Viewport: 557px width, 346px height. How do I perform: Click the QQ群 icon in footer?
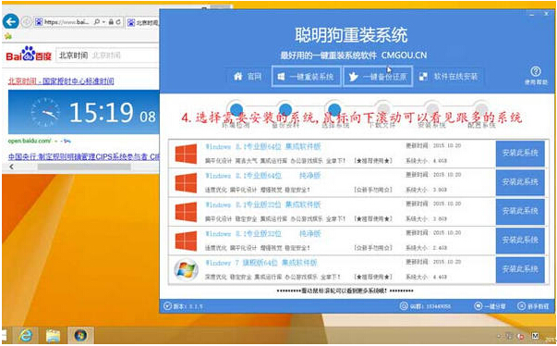pos(404,306)
